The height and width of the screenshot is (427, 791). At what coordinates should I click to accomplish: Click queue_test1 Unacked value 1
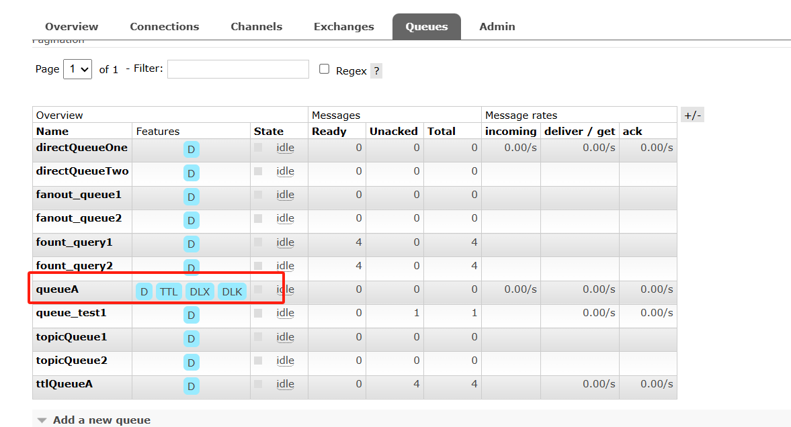(417, 313)
